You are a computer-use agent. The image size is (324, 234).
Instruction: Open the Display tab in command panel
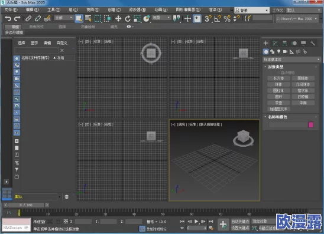point(303,43)
